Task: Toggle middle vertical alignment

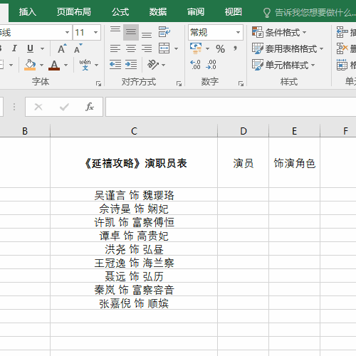Action: [131, 32]
